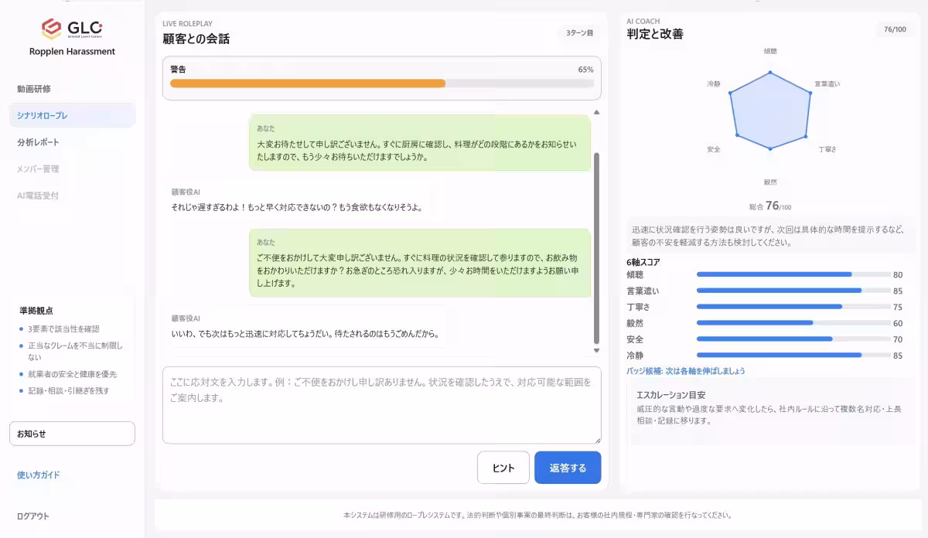
Task: Click the footer disclaimer text
Action: [537, 515]
